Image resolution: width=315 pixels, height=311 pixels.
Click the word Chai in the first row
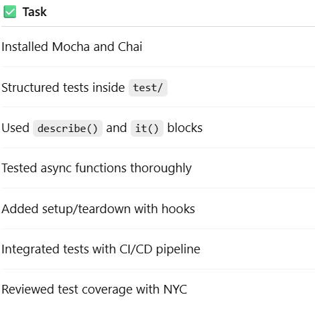pos(130,47)
